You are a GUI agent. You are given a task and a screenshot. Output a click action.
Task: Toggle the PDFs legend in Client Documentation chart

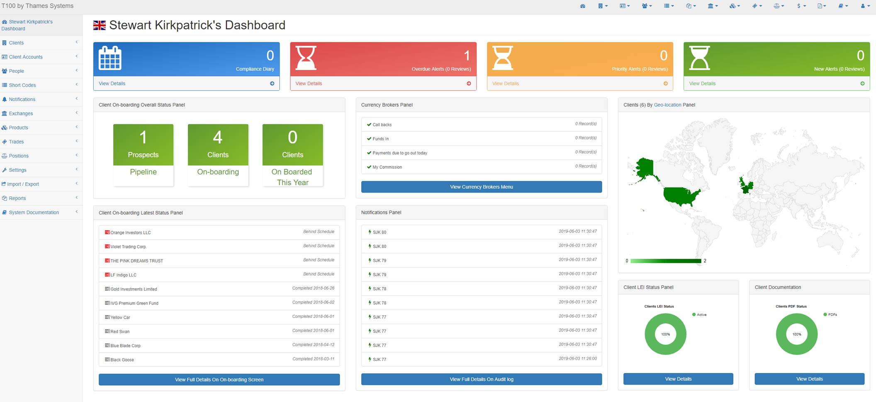point(830,315)
